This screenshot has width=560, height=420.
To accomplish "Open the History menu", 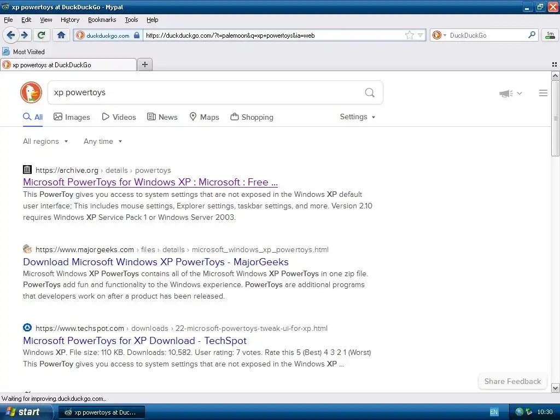I will (x=70, y=20).
